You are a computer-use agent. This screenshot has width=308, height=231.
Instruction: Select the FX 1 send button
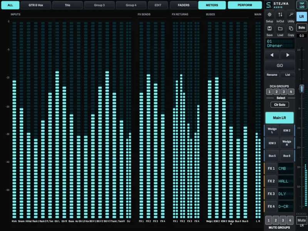click(x=271, y=169)
